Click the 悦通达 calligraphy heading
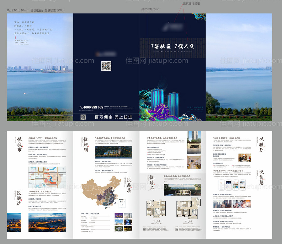Screen dimensions: 282x244 [x=19, y=197]
